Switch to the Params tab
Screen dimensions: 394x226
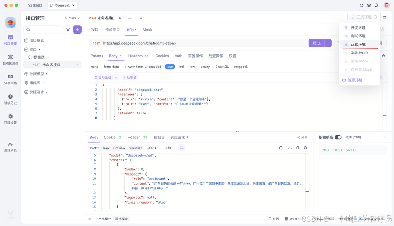point(97,56)
